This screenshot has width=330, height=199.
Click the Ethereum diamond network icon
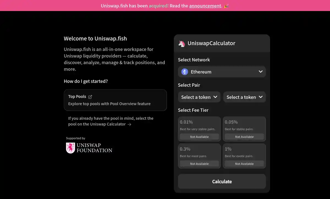(x=184, y=72)
